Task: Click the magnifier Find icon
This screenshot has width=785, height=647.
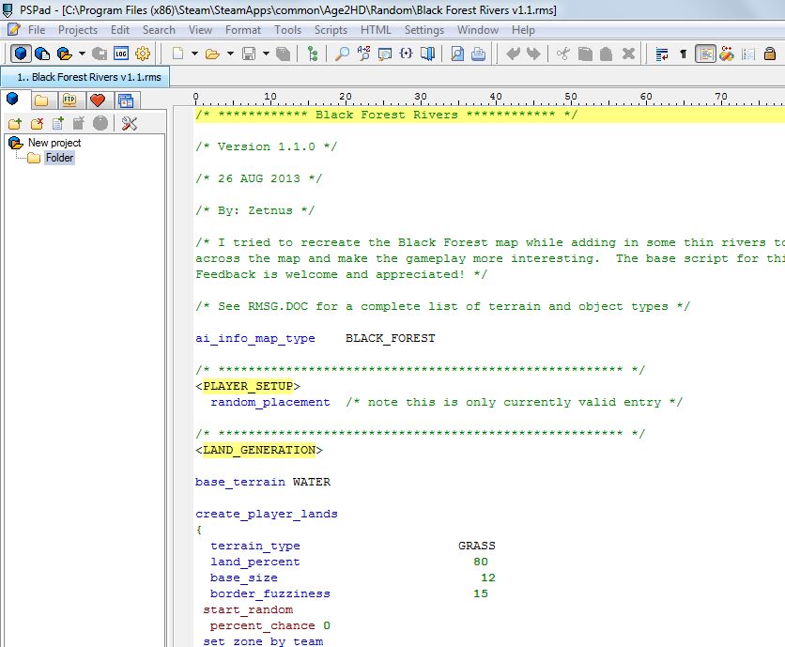Action: (x=342, y=54)
